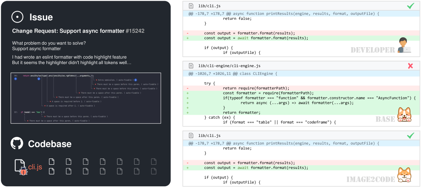Expand diff icon in the DEVELOPER patch header
Viewport: 421px width, 188px height.
point(191,6)
